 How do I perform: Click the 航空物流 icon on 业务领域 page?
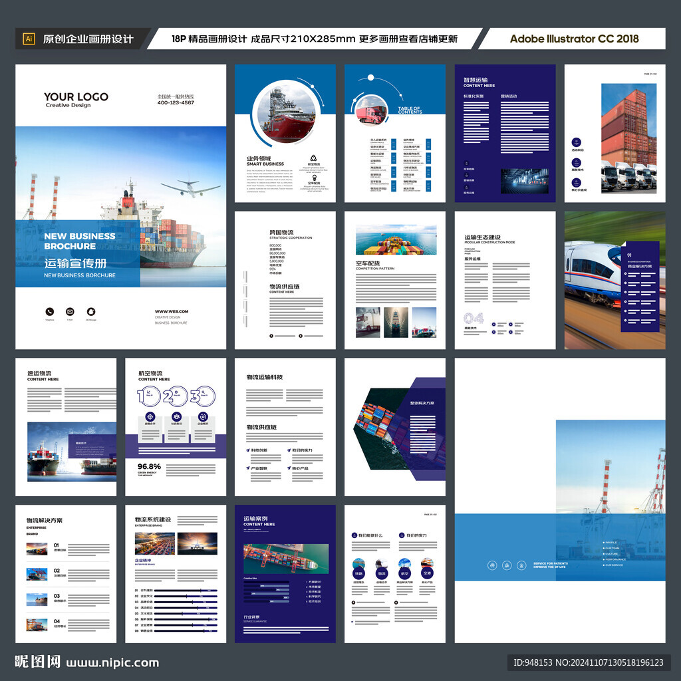click(314, 158)
